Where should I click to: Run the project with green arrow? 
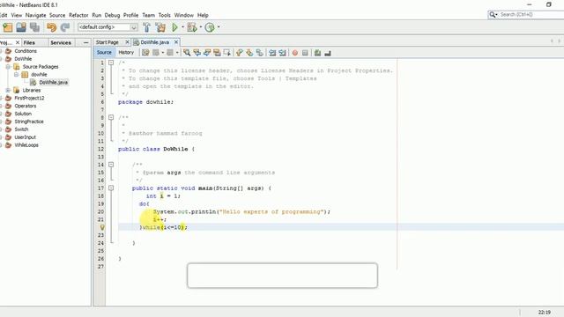pos(174,27)
